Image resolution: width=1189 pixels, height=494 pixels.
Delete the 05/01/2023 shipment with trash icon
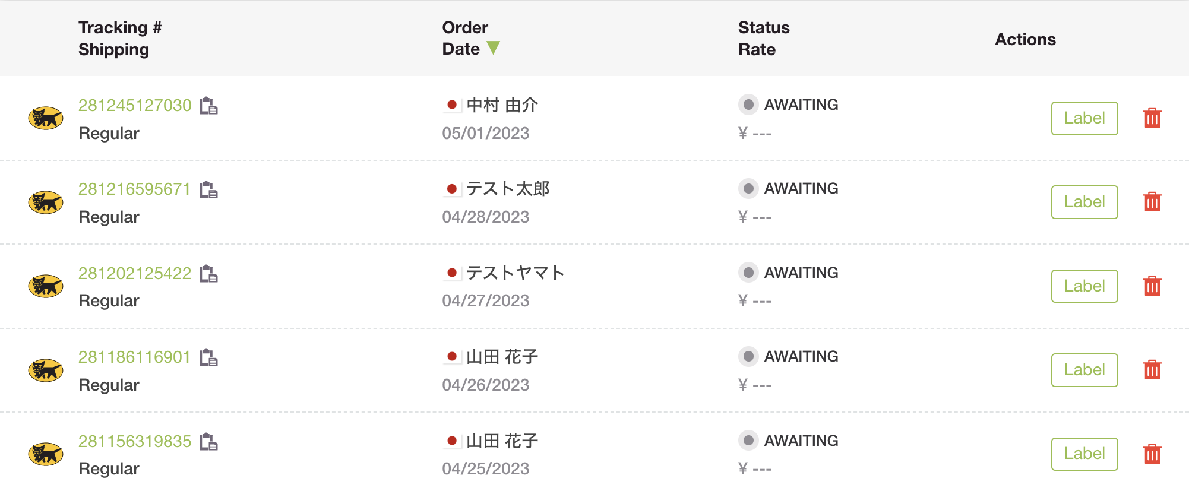pos(1152,118)
